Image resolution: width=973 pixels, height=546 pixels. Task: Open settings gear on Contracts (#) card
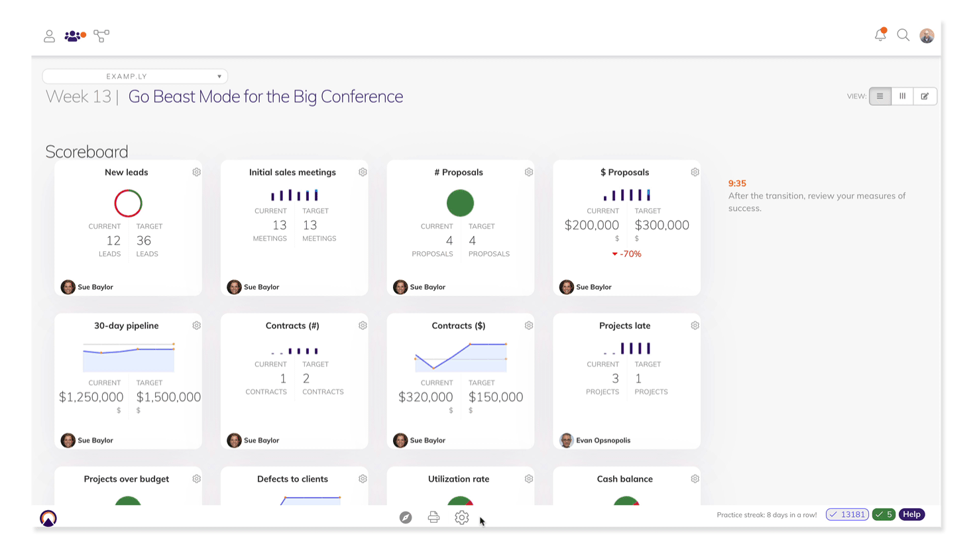coord(363,325)
